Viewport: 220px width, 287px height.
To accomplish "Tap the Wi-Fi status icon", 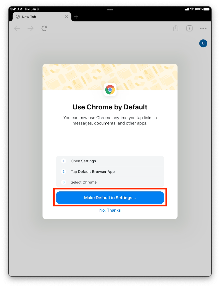I will (x=192, y=9).
